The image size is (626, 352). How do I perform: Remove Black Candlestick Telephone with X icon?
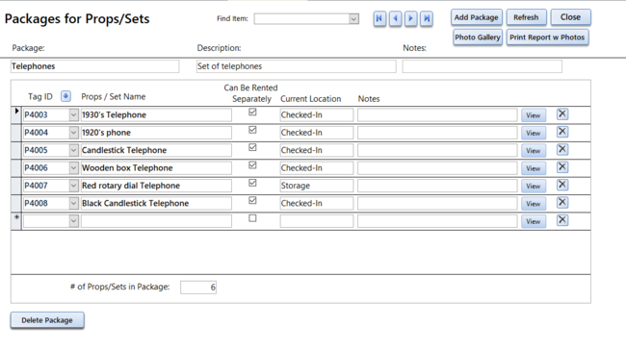click(562, 203)
